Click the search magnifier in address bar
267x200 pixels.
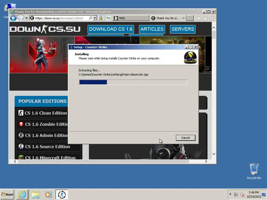pos(90,18)
